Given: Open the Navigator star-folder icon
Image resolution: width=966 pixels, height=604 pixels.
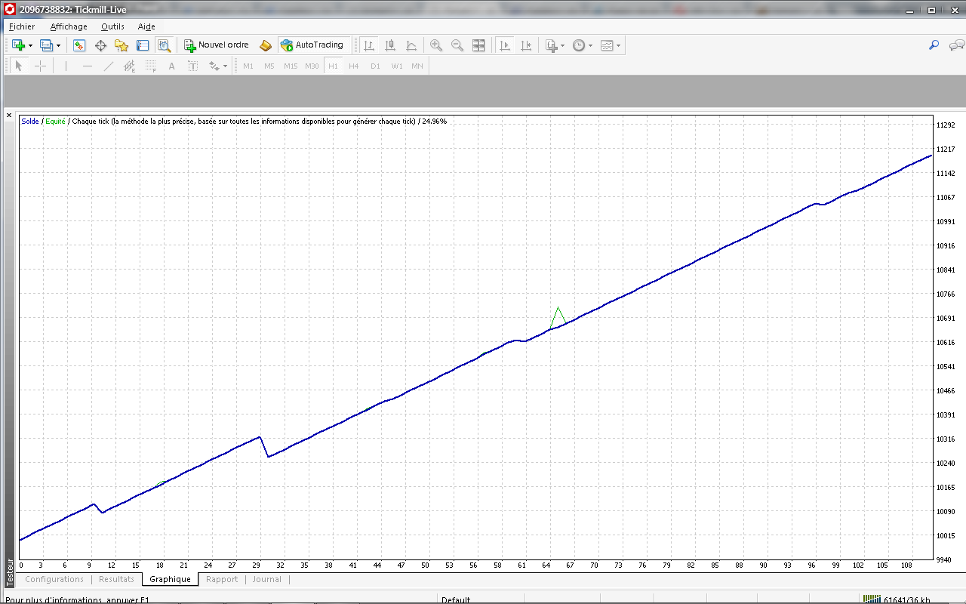Looking at the screenshot, I should [122, 45].
